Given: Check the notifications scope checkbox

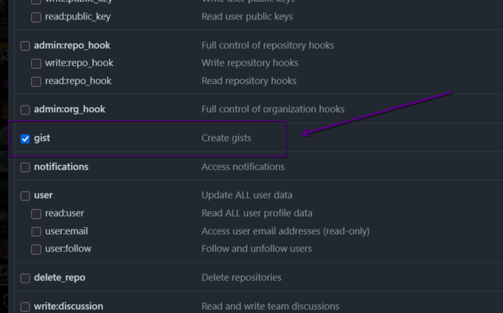Looking at the screenshot, I should point(25,167).
